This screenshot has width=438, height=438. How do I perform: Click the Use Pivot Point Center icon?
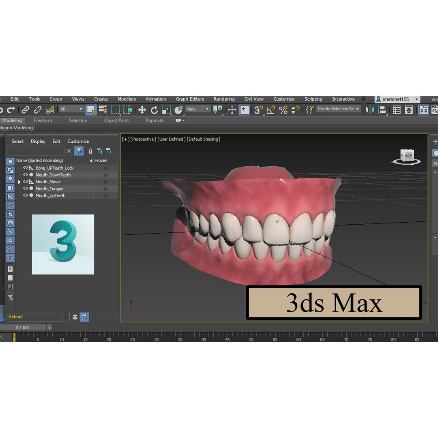coord(218,110)
